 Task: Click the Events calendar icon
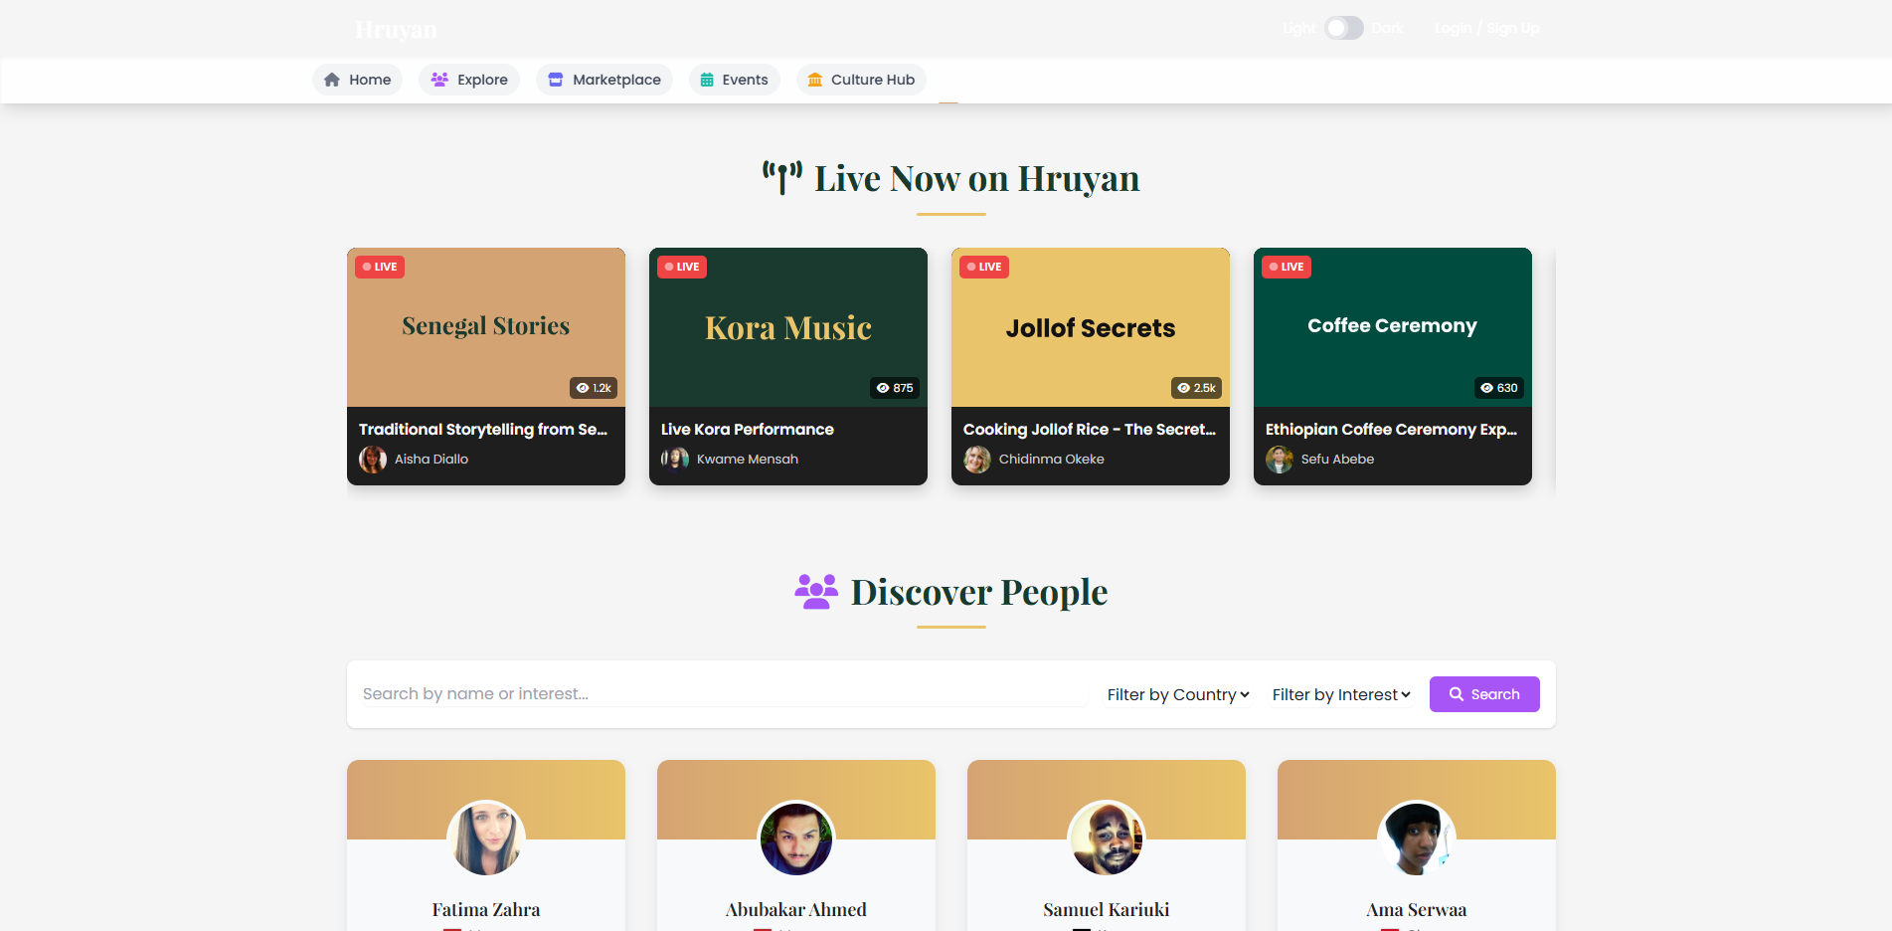click(707, 80)
